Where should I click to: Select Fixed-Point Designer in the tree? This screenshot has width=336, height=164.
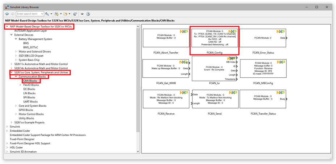[x=22, y=139]
